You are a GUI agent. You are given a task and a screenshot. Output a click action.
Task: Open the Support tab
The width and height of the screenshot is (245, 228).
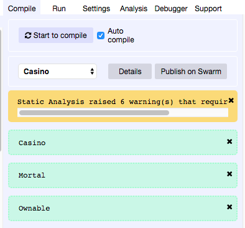(208, 9)
